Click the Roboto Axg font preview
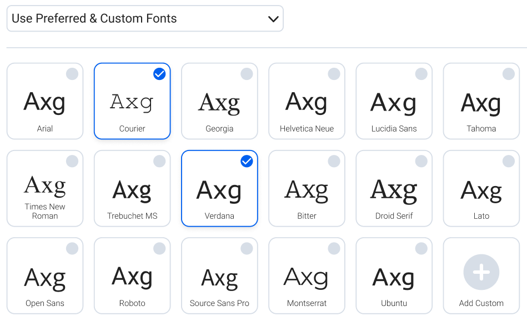Screen dimensions: 527x321 point(132,277)
